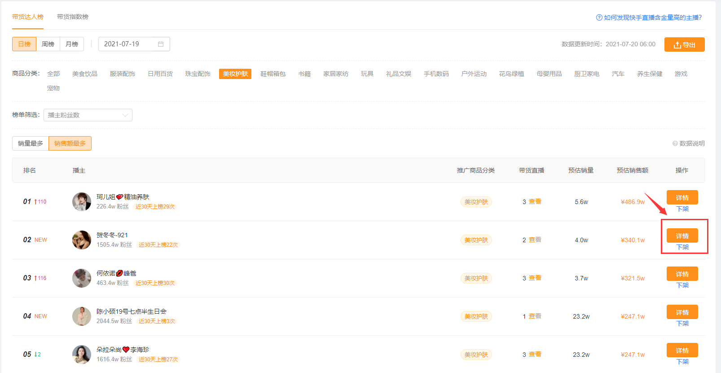Select category 珠宝配饰
721x373 pixels.
(x=198, y=74)
